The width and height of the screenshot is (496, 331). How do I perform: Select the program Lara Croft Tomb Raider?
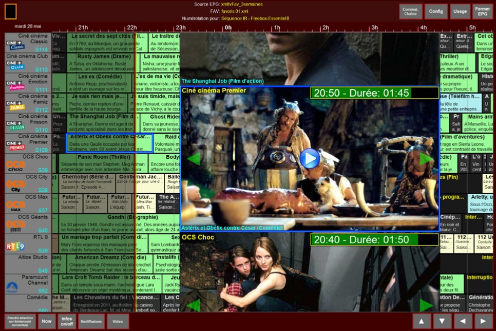click(x=110, y=284)
